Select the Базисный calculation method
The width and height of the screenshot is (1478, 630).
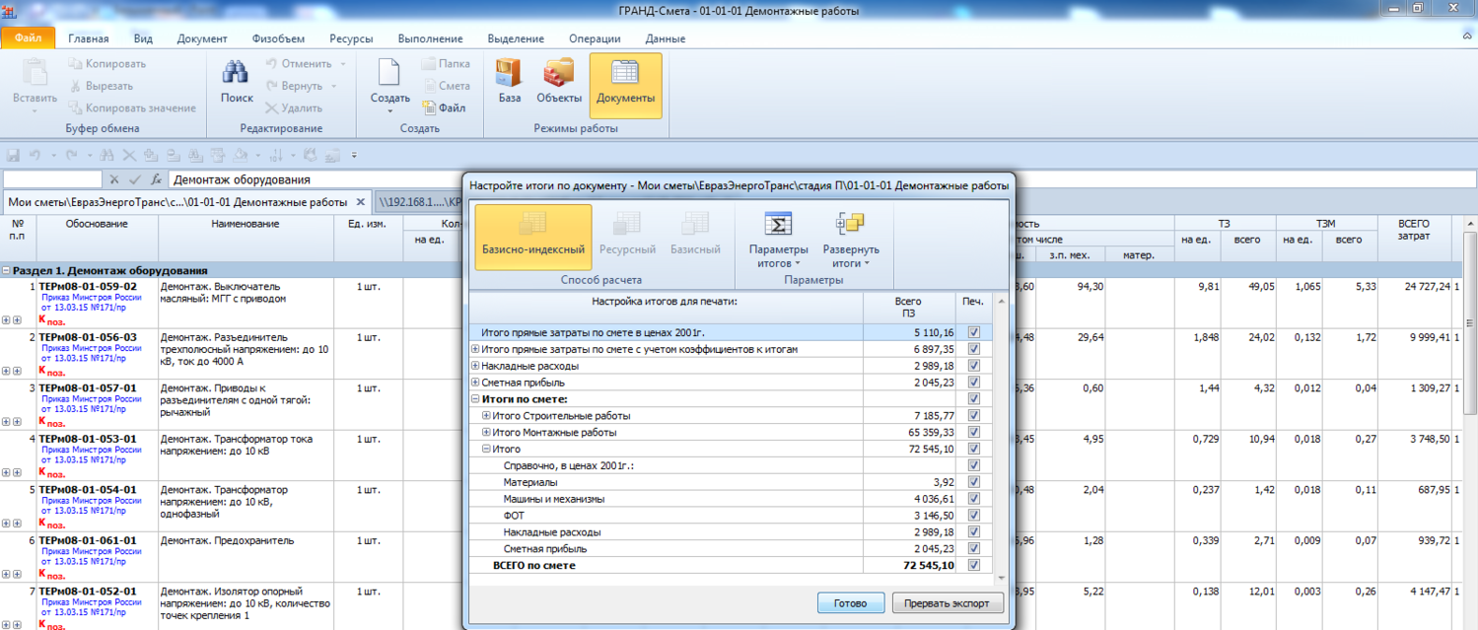695,235
